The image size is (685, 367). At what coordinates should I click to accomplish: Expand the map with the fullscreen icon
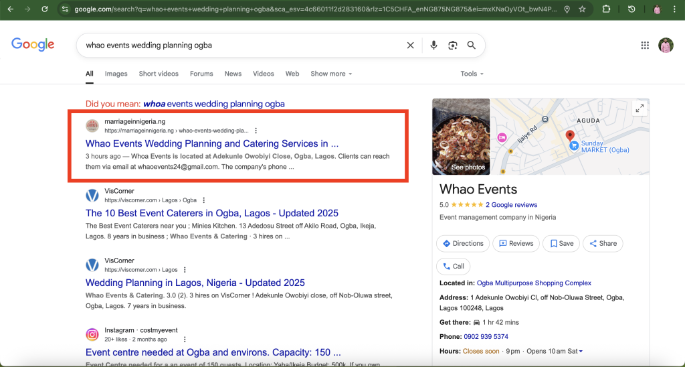pyautogui.click(x=640, y=108)
